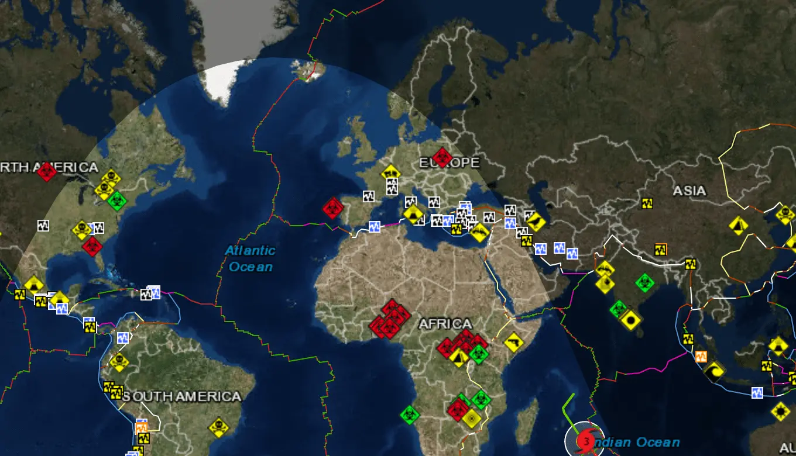796x456 pixels.
Task: Open the yellow skull hazard marker in Brazil
Action: click(x=218, y=426)
